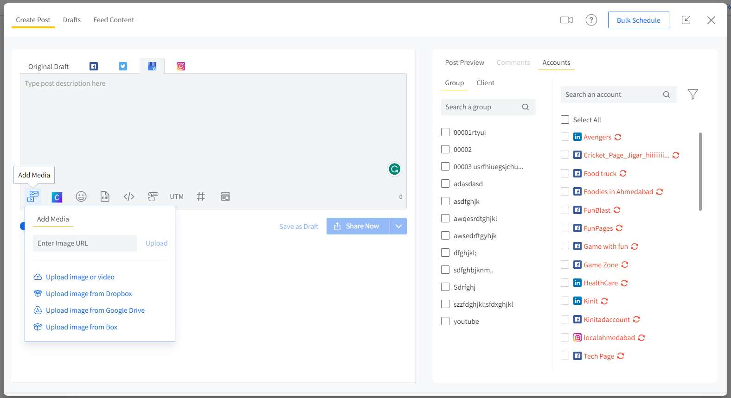Image resolution: width=731 pixels, height=398 pixels.
Task: Click Upload image from Google Drive
Action: [x=95, y=310]
